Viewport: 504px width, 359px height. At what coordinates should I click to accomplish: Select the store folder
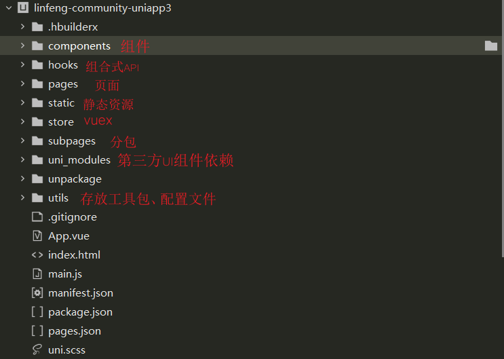61,122
